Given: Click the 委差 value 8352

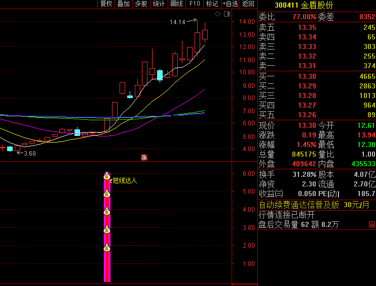Looking at the screenshot, I should [367, 17].
